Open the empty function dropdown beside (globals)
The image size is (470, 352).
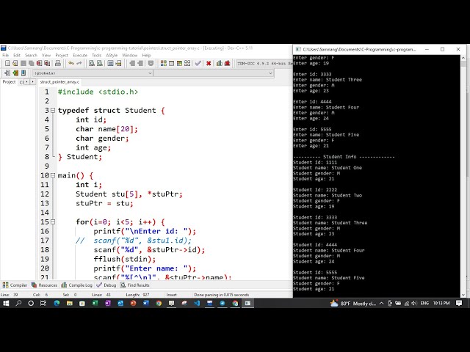point(214,73)
